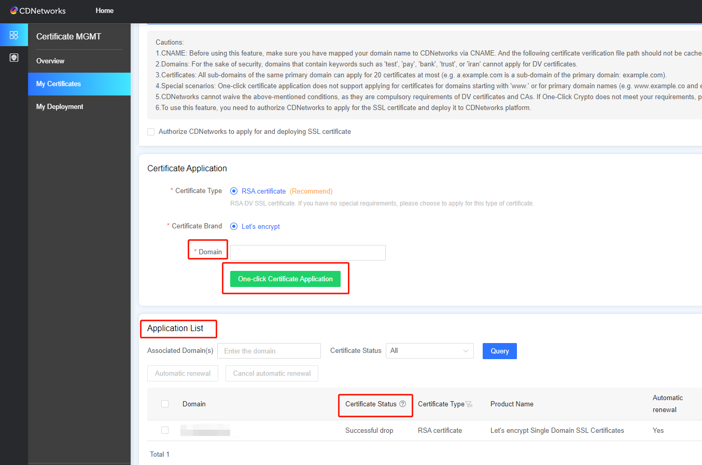Focus the Domain input field
Viewport: 702px width, 465px height.
pos(308,253)
